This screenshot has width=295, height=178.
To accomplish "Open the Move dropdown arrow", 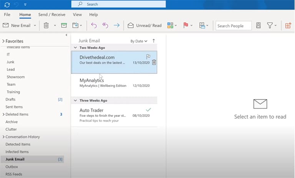I will click(x=81, y=25).
